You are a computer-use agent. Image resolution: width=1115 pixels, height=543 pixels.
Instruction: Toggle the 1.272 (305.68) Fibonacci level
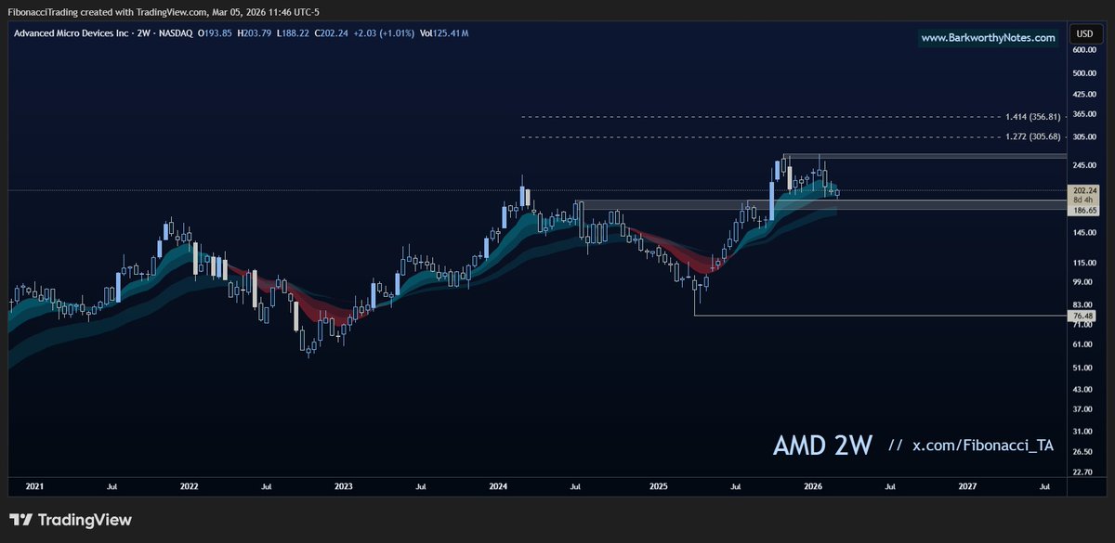click(x=1034, y=136)
